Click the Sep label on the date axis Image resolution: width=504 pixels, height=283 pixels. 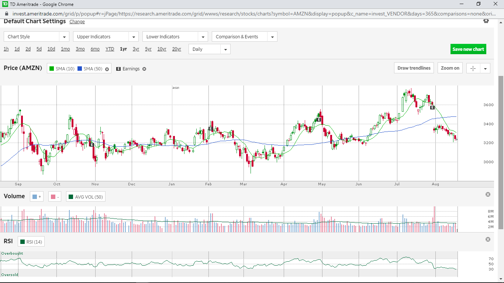18,184
